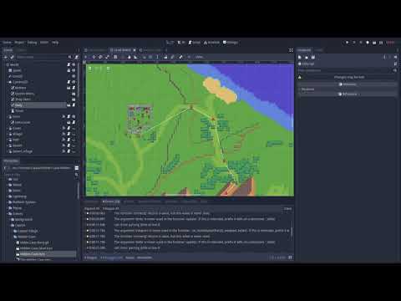
Task: Open the script attached to World node
Action: (x=69, y=64)
